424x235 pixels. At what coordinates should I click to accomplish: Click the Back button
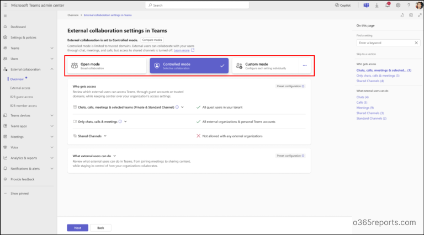point(100,228)
